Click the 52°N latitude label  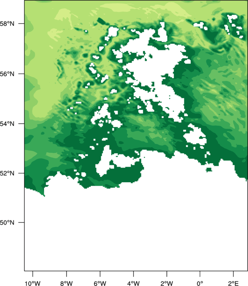pos(7,173)
